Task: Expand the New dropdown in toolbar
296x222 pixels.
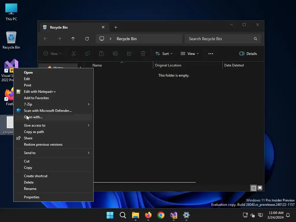Action: tap(52, 53)
